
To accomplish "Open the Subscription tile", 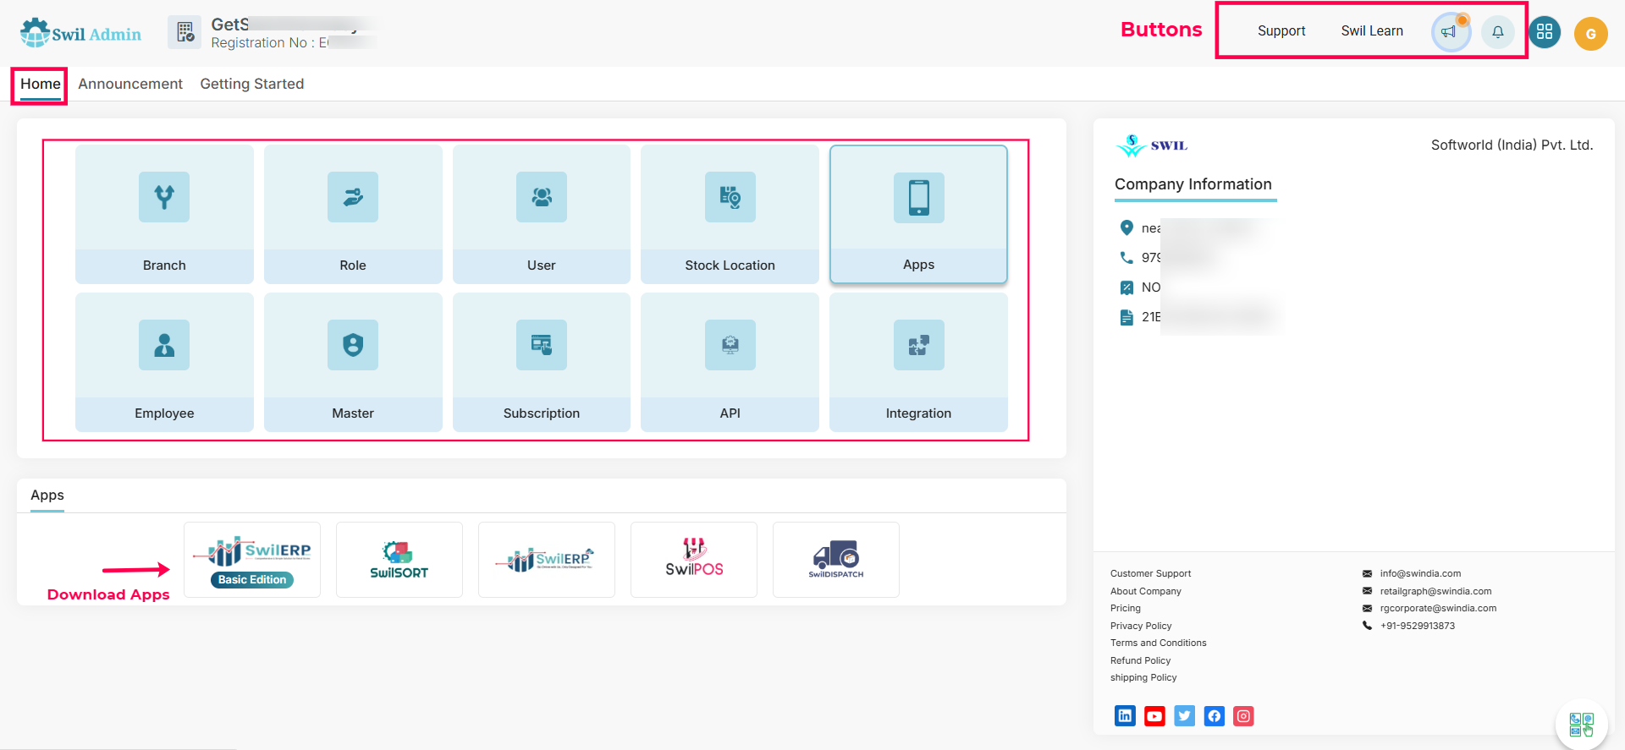I will (x=542, y=362).
